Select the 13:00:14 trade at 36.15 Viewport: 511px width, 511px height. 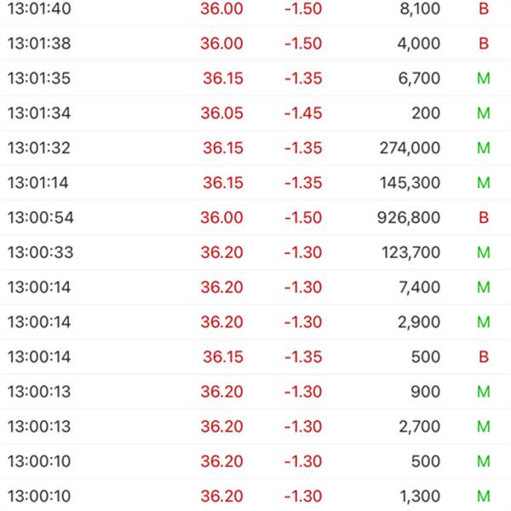(255, 357)
